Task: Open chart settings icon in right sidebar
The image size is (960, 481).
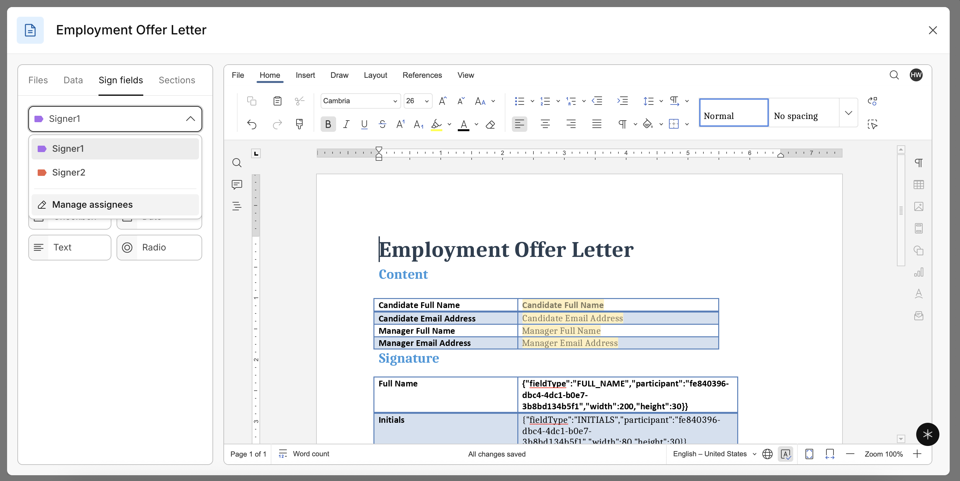Action: point(919,272)
